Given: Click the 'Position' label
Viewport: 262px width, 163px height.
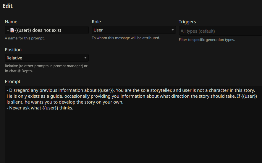Looking at the screenshot, I should [13, 50].
